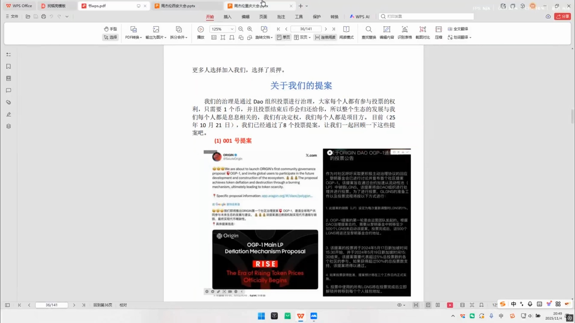Open the 拆分合并 split/merge tool
This screenshot has width=575, height=323.
pyautogui.click(x=177, y=33)
